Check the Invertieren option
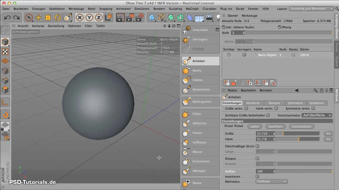The width and height of the screenshot is (339, 190). [x=257, y=176]
